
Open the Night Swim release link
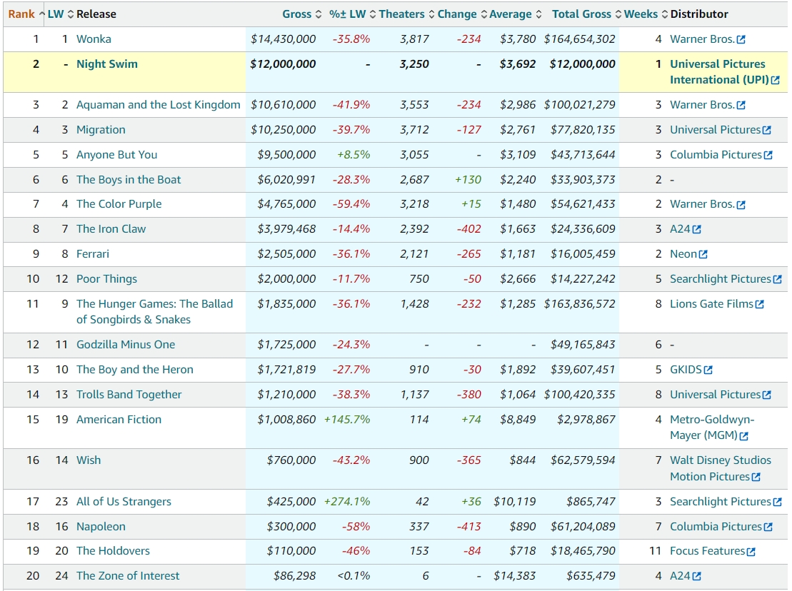pyautogui.click(x=106, y=64)
